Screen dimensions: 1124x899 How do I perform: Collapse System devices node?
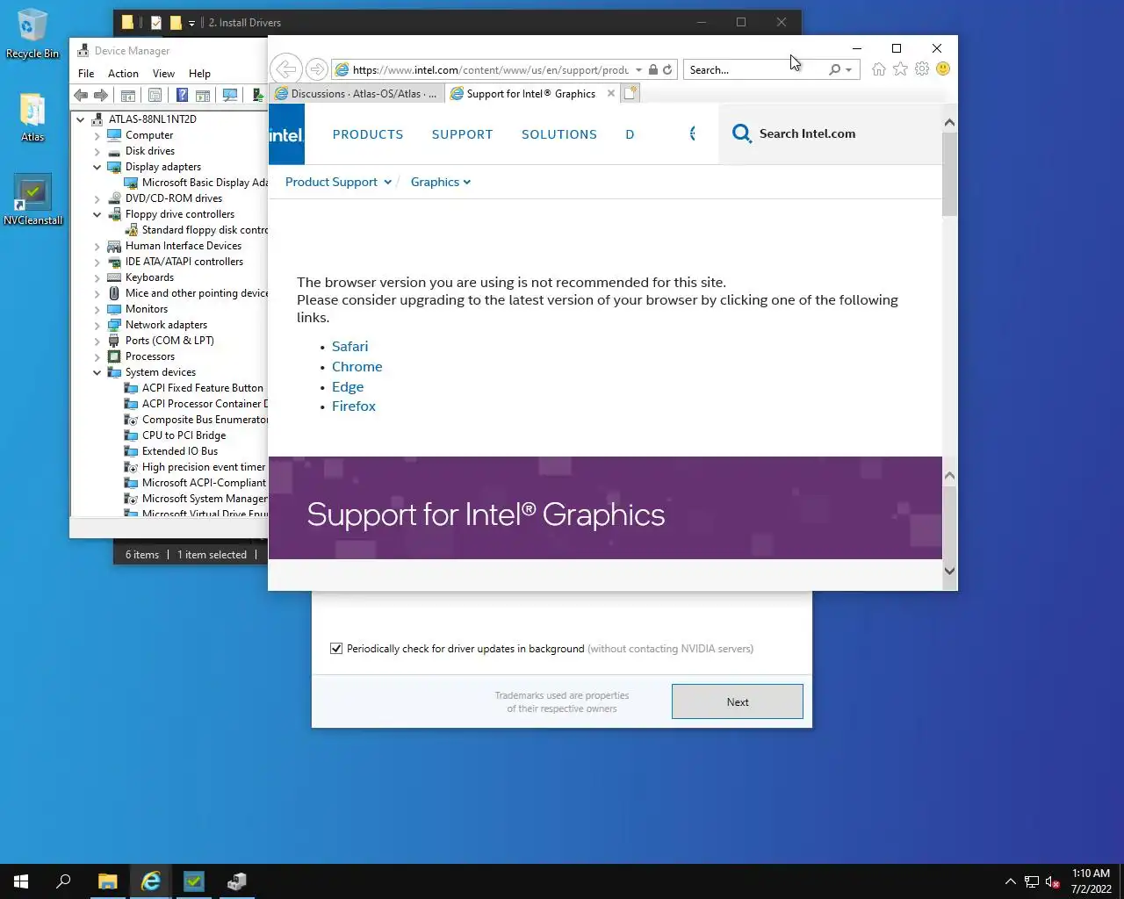tap(97, 372)
